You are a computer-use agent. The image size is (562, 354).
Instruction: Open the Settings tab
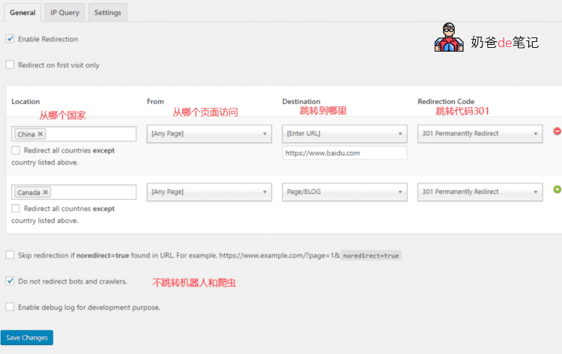pos(108,13)
